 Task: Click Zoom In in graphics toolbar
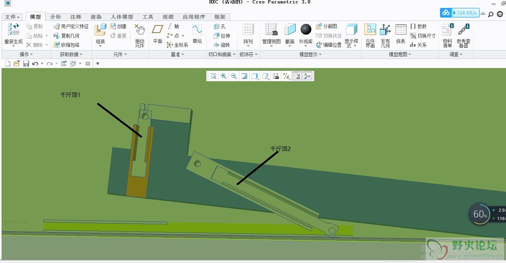pyautogui.click(x=224, y=76)
